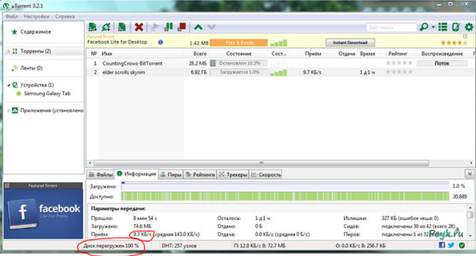
Task: Open the Файл menu
Action: click(x=12, y=16)
